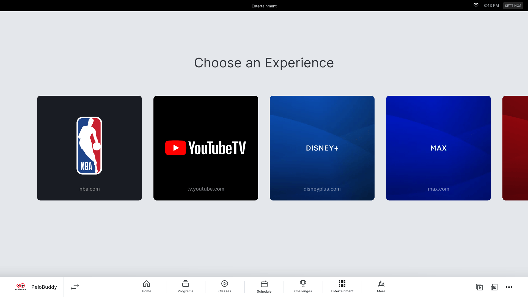Launch the YouTube TV tile
The width and height of the screenshot is (528, 297).
(x=206, y=148)
